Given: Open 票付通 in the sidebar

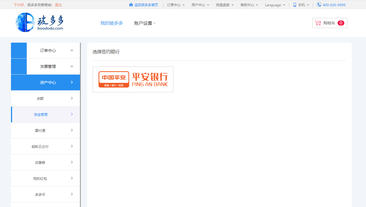Looking at the screenshot, I should click(x=45, y=130).
